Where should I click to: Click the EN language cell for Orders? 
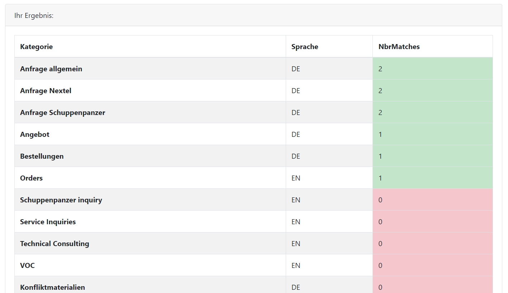coord(296,178)
